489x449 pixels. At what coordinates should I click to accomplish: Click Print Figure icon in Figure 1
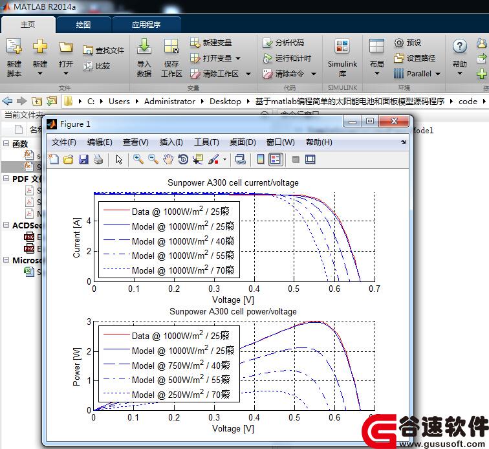tap(98, 159)
